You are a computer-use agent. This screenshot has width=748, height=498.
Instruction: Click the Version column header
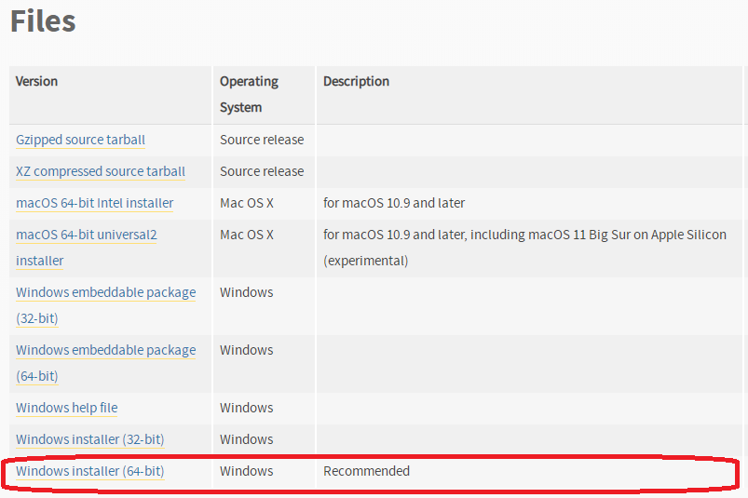pos(36,81)
